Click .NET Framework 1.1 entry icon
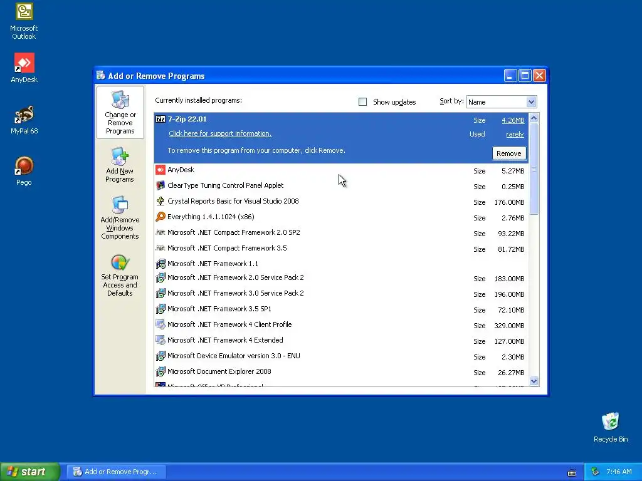 (x=160, y=264)
